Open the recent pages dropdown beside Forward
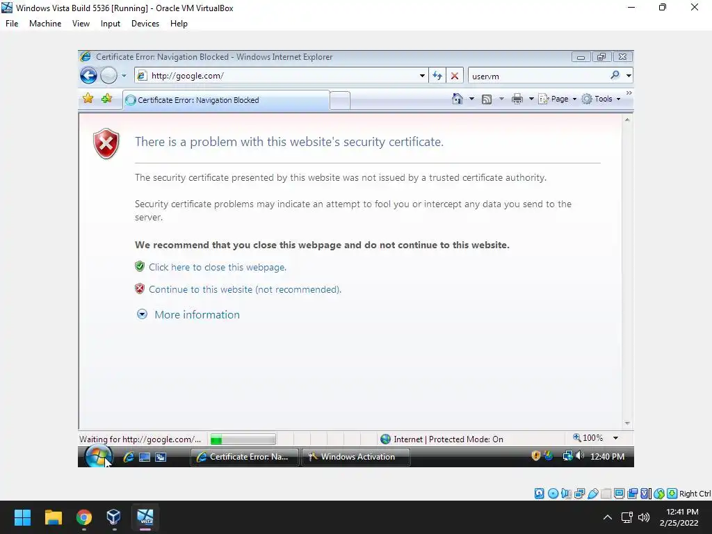Screen dimensions: 712x534 coord(124,76)
